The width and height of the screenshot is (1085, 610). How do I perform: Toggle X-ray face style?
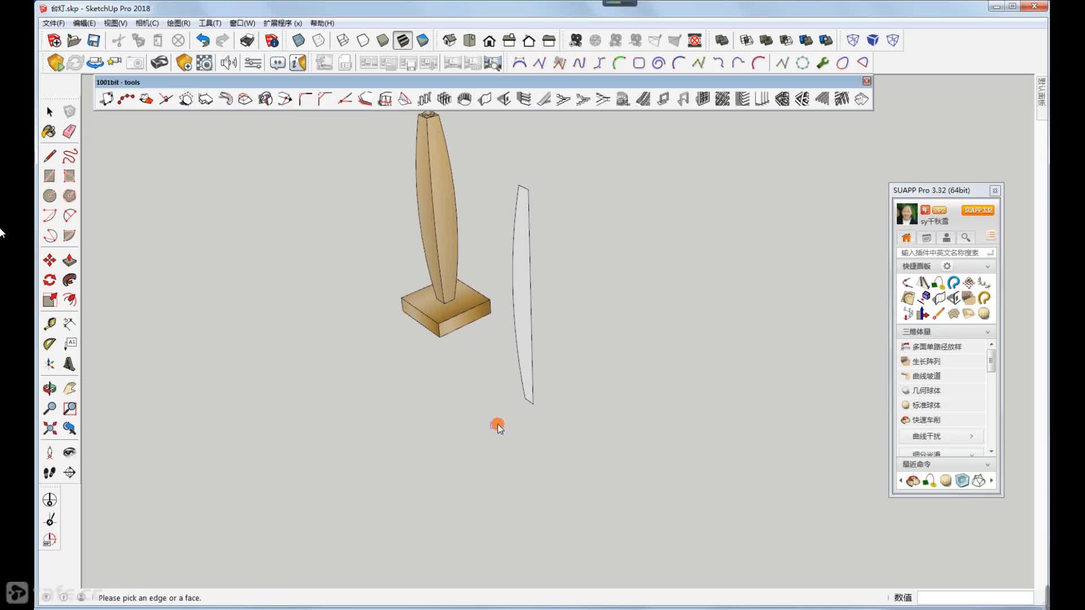pyautogui.click(x=298, y=40)
